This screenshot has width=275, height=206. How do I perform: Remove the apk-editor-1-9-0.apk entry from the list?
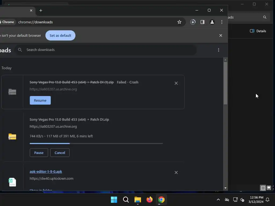(176, 172)
